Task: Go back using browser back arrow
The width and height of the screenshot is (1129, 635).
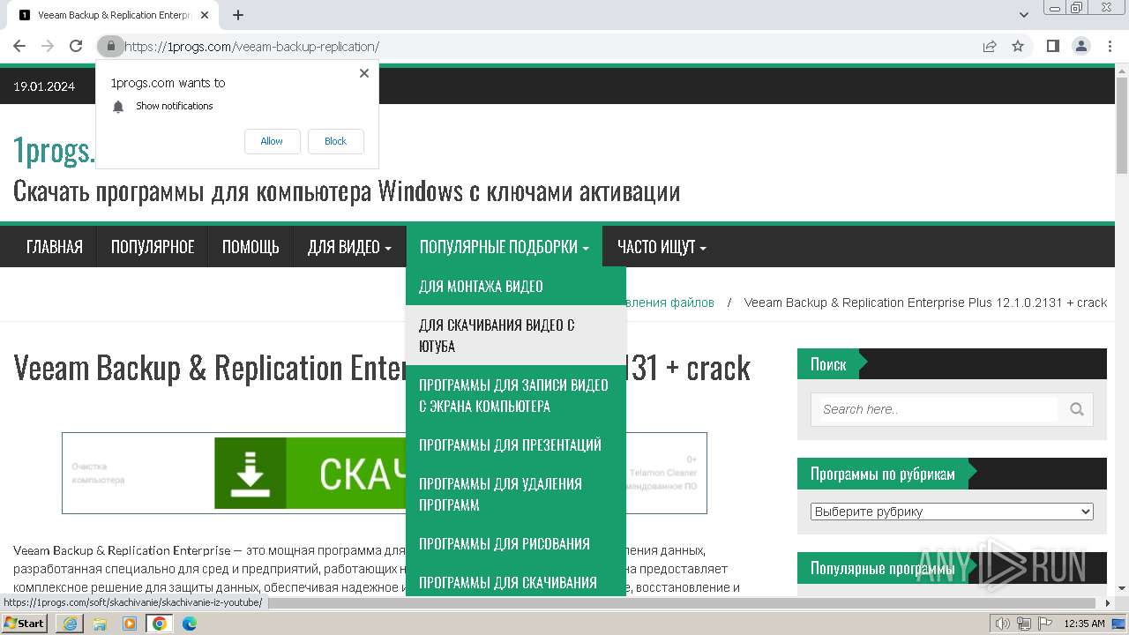Action: coord(19,46)
